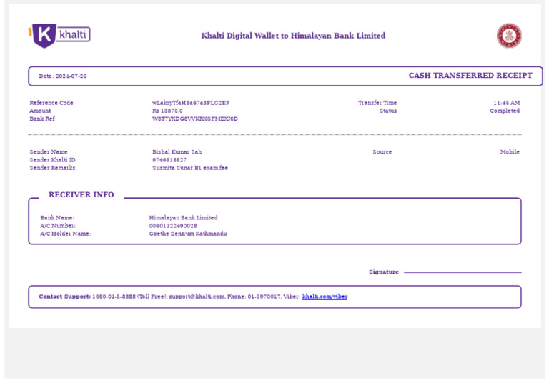
Task: Open the khalti.com/viber link
Action: point(325,297)
